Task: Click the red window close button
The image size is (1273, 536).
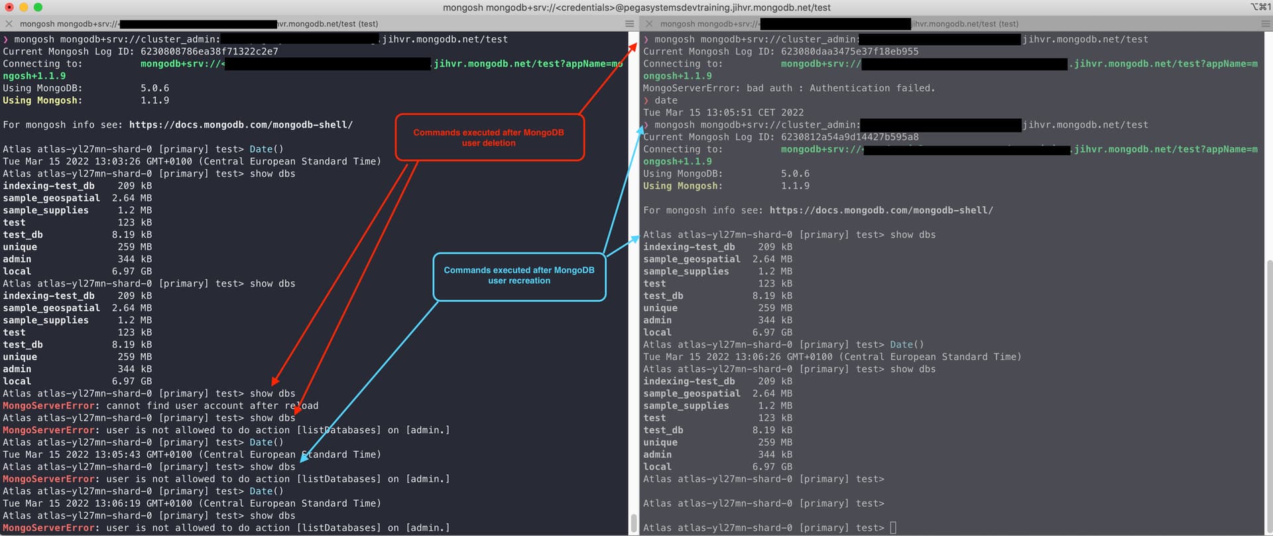Action: point(9,7)
